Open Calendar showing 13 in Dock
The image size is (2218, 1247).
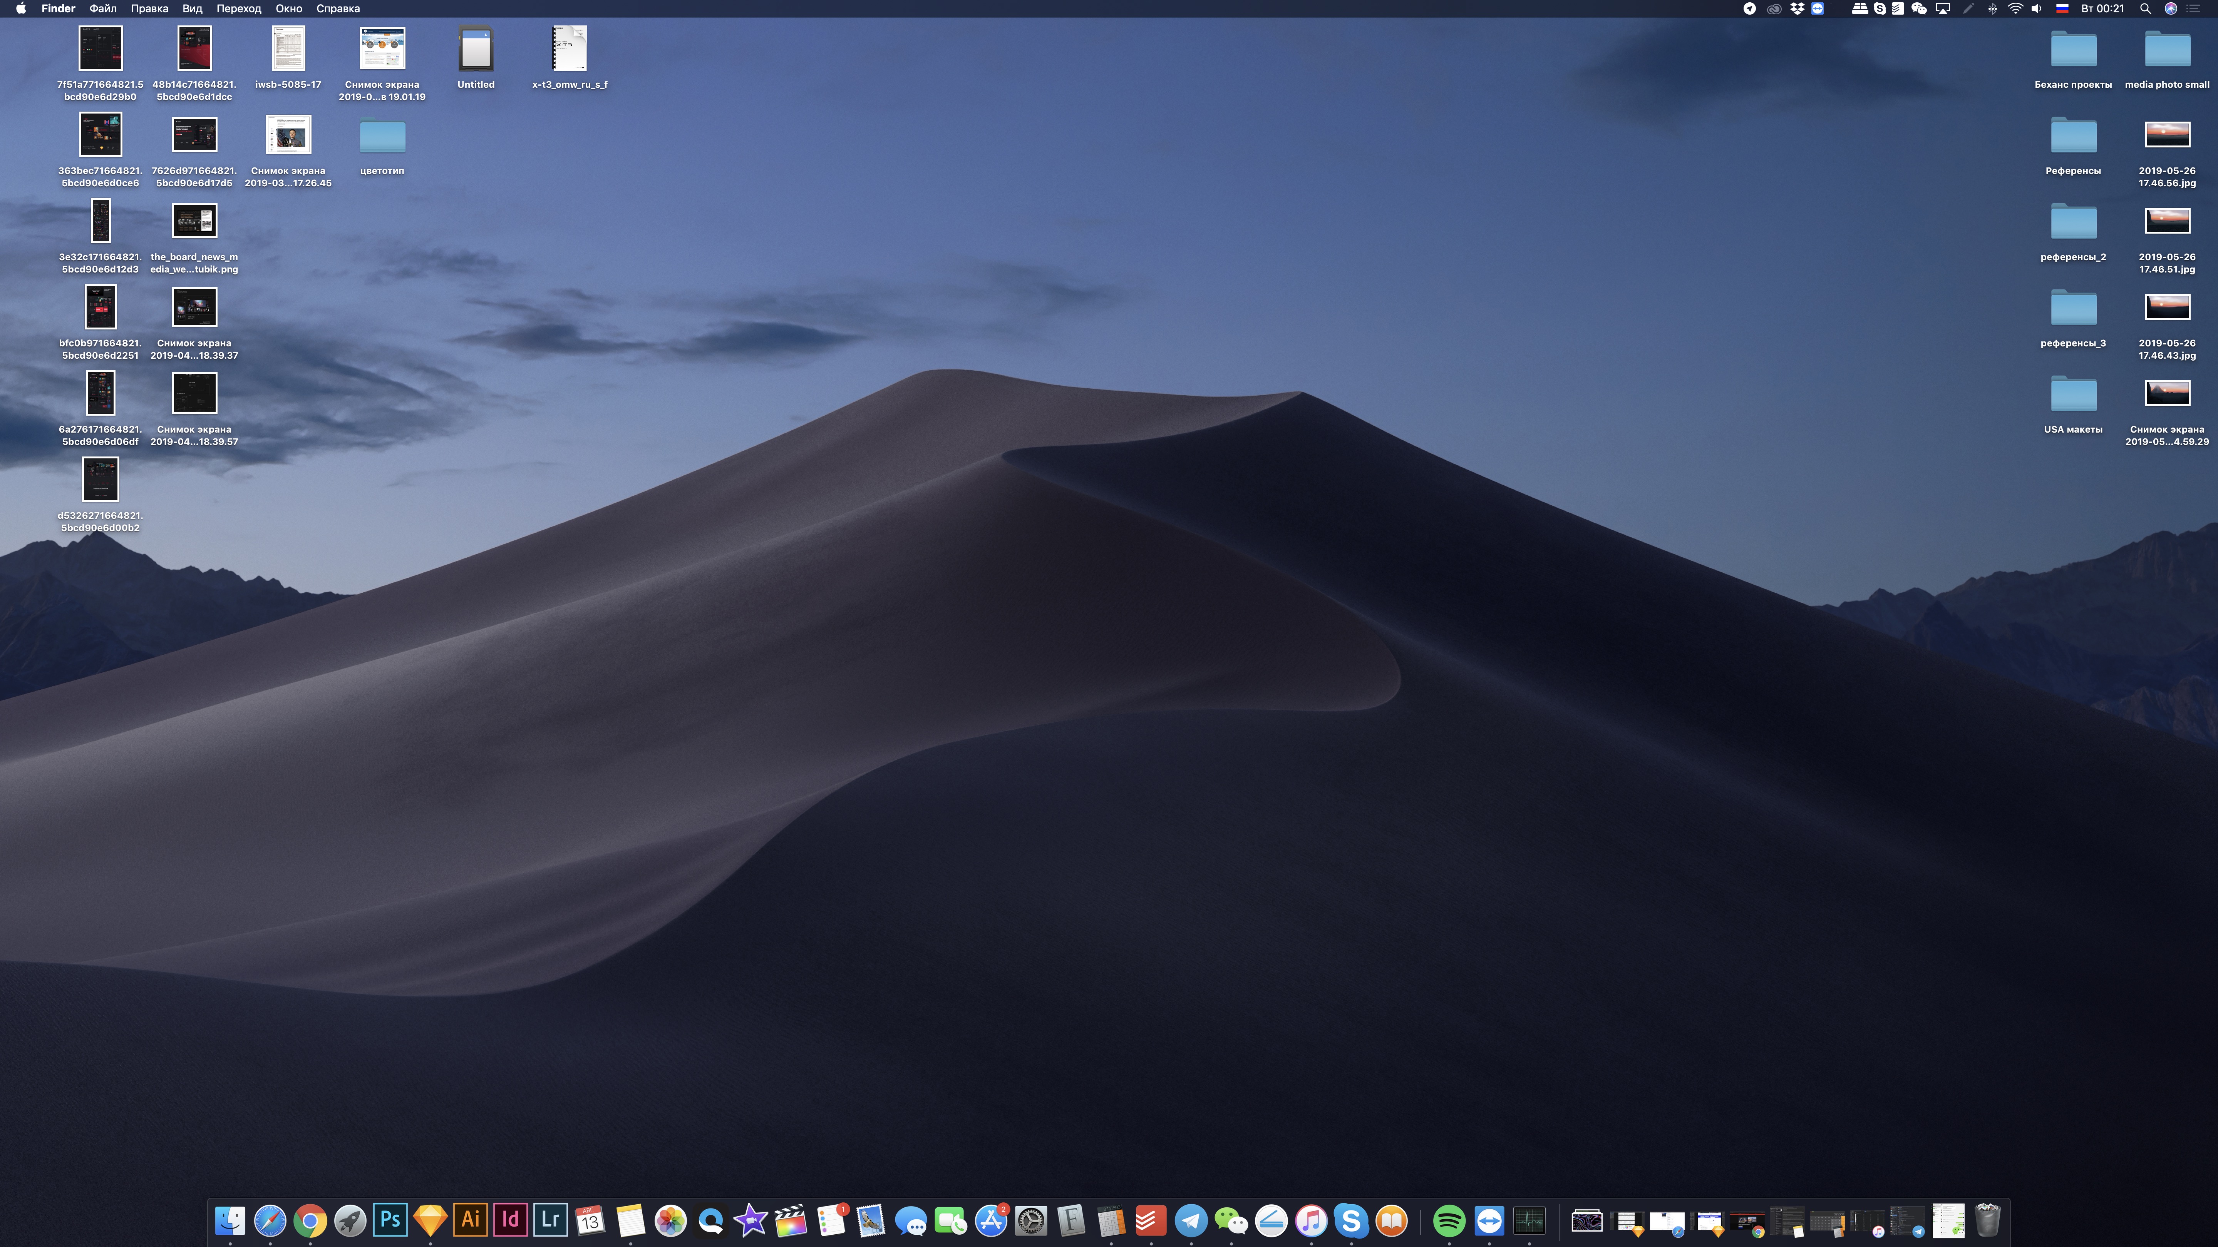[591, 1220]
